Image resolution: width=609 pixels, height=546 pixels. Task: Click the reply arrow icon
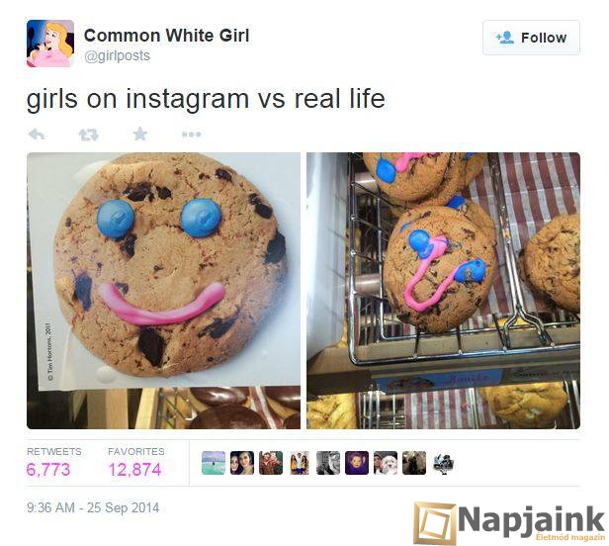37,135
